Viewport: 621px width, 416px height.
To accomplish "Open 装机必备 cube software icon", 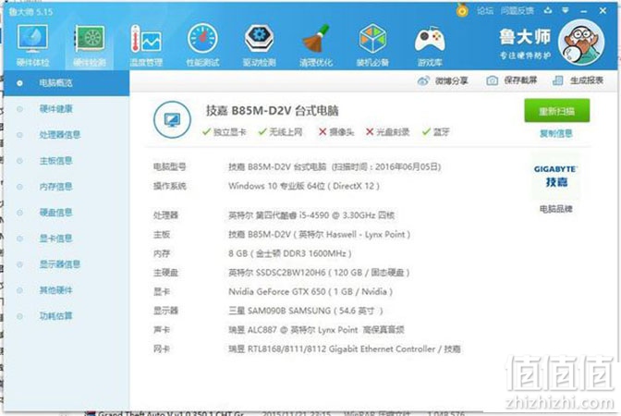I will (372, 45).
